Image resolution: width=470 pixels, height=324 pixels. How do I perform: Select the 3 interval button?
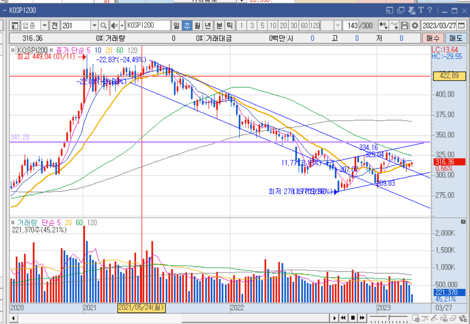click(x=252, y=25)
